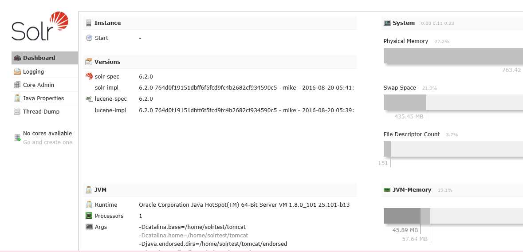Click the Physical Memory 77.2% label
Image resolution: width=523 pixels, height=252 pixels.
442,42
